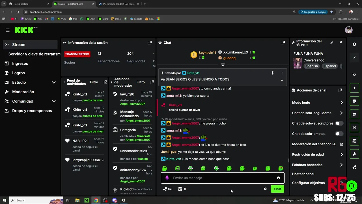This screenshot has width=362, height=204.
Task: Click the lightning bolt toolbar icon
Action: (x=354, y=88)
